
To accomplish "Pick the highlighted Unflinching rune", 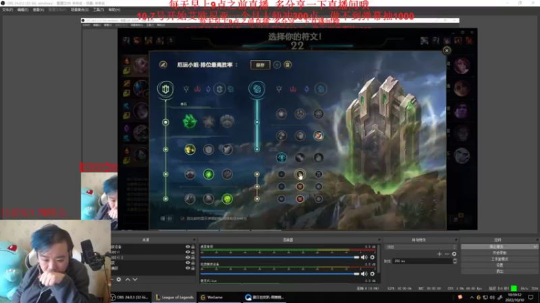I will pos(227,199).
